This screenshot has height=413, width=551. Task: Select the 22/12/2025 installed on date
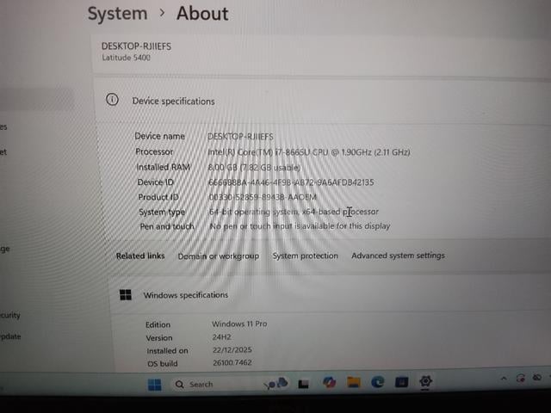tap(232, 349)
